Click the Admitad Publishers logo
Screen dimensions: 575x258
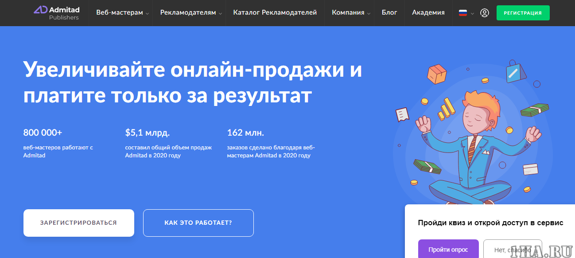(56, 13)
